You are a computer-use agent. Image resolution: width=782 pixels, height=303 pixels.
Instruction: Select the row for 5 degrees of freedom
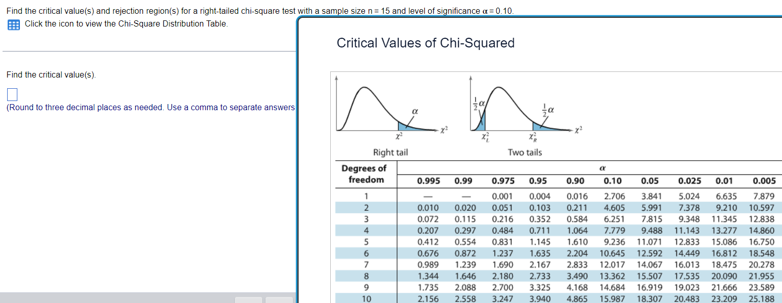pyautogui.click(x=365, y=242)
